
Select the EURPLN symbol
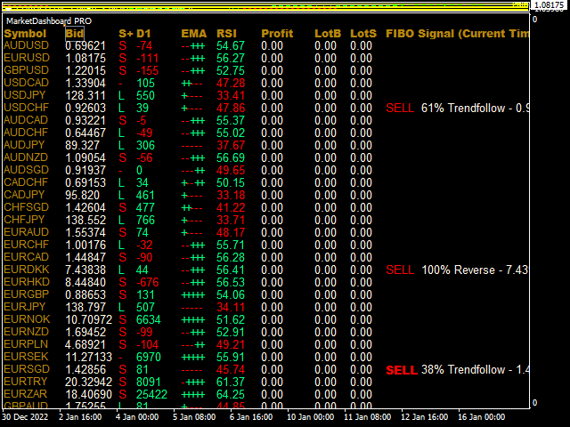[x=26, y=344]
